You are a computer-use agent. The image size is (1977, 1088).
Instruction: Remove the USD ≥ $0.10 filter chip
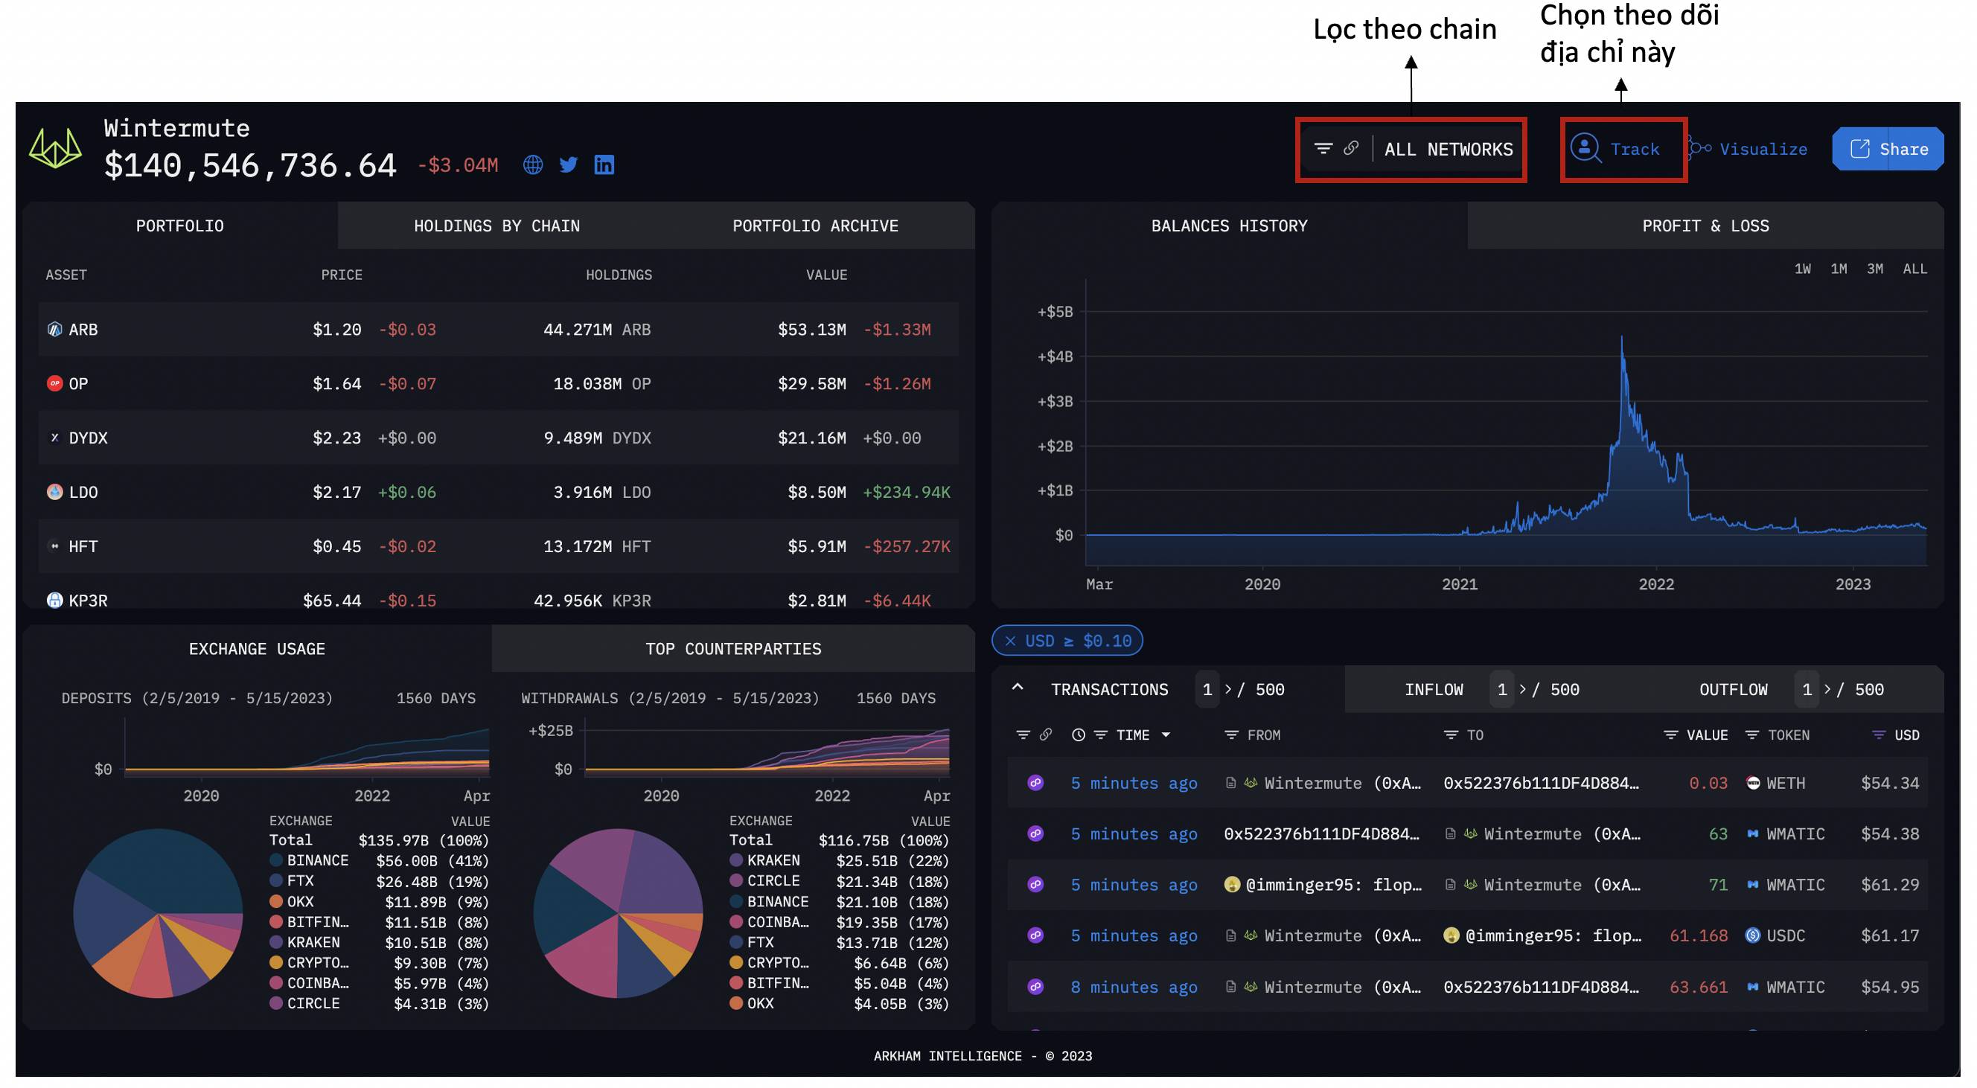(x=1010, y=641)
